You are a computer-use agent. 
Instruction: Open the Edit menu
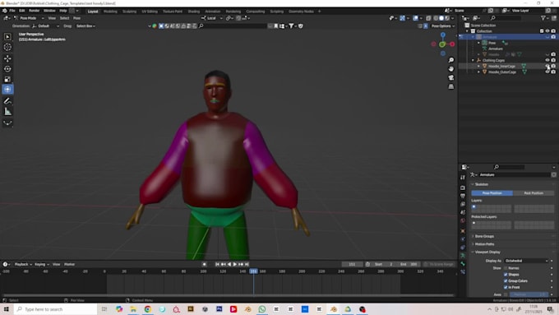[x=21, y=11]
